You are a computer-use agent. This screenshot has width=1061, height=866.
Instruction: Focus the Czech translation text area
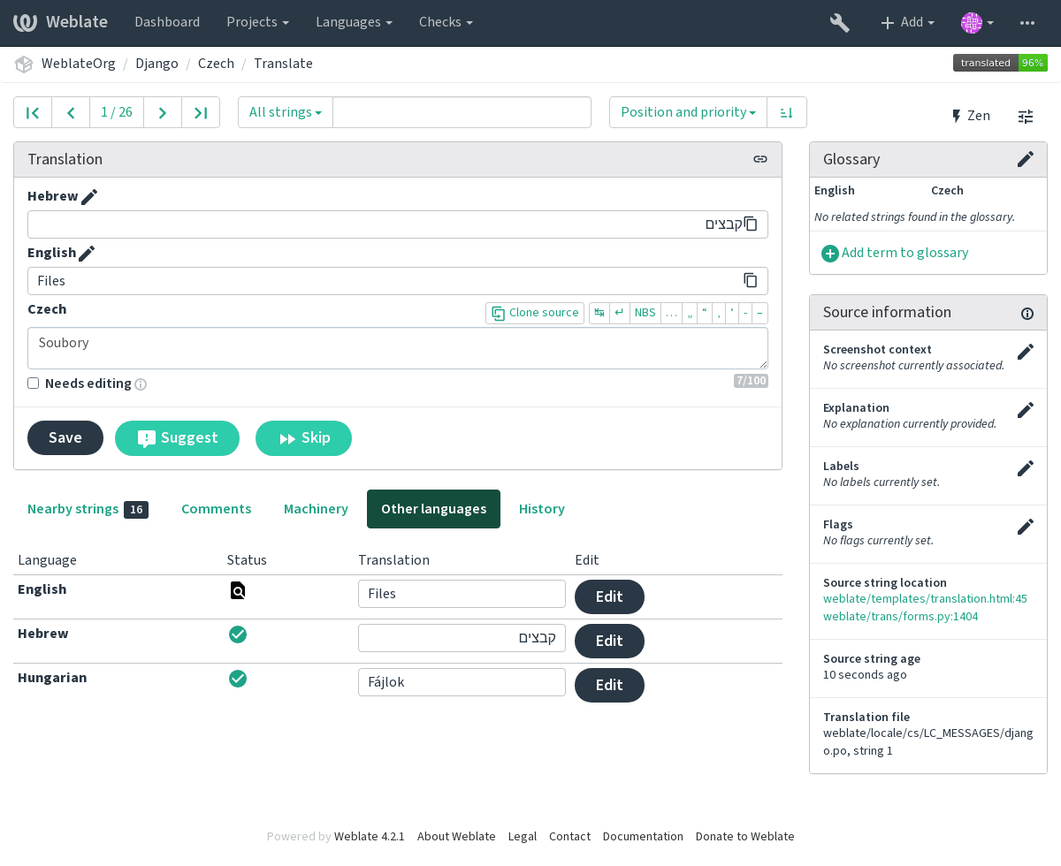point(398,348)
